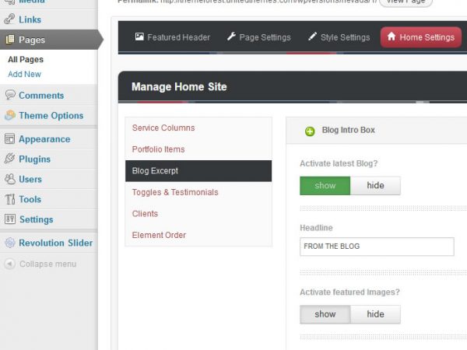The height and width of the screenshot is (350, 467).
Task: Click the Theme Options palette icon
Action: (x=10, y=116)
